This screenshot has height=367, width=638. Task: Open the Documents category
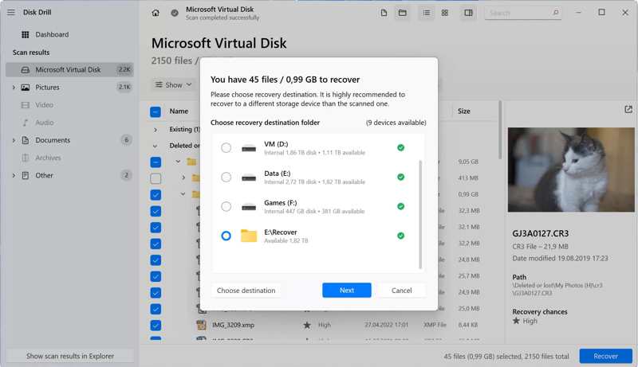coord(69,140)
